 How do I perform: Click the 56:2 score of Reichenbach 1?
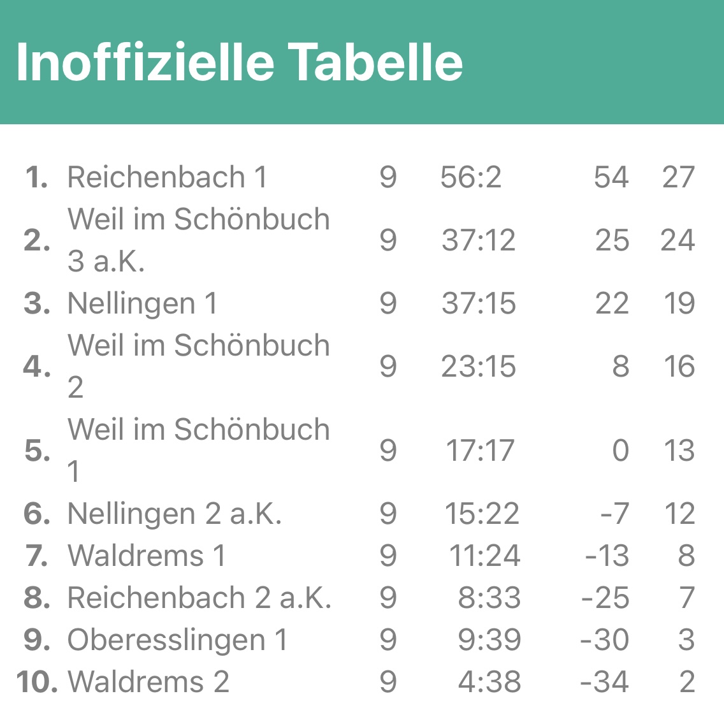(471, 177)
